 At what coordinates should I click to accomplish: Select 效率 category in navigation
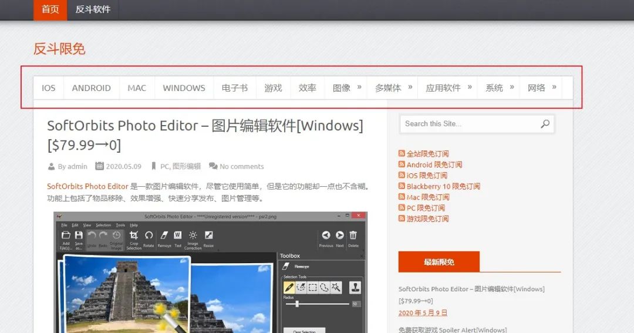coord(307,88)
